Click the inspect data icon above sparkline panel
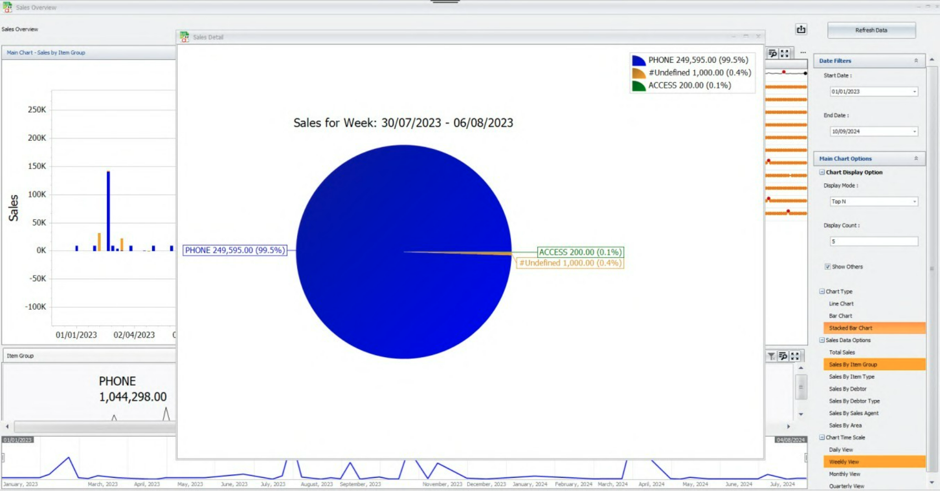The height and width of the screenshot is (491, 940). [773, 53]
